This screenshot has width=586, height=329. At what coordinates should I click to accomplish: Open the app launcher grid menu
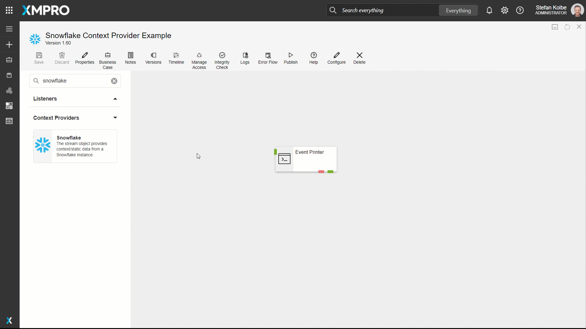(x=9, y=10)
